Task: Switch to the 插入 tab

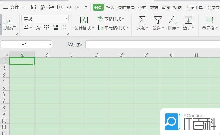Action: (x=110, y=7)
